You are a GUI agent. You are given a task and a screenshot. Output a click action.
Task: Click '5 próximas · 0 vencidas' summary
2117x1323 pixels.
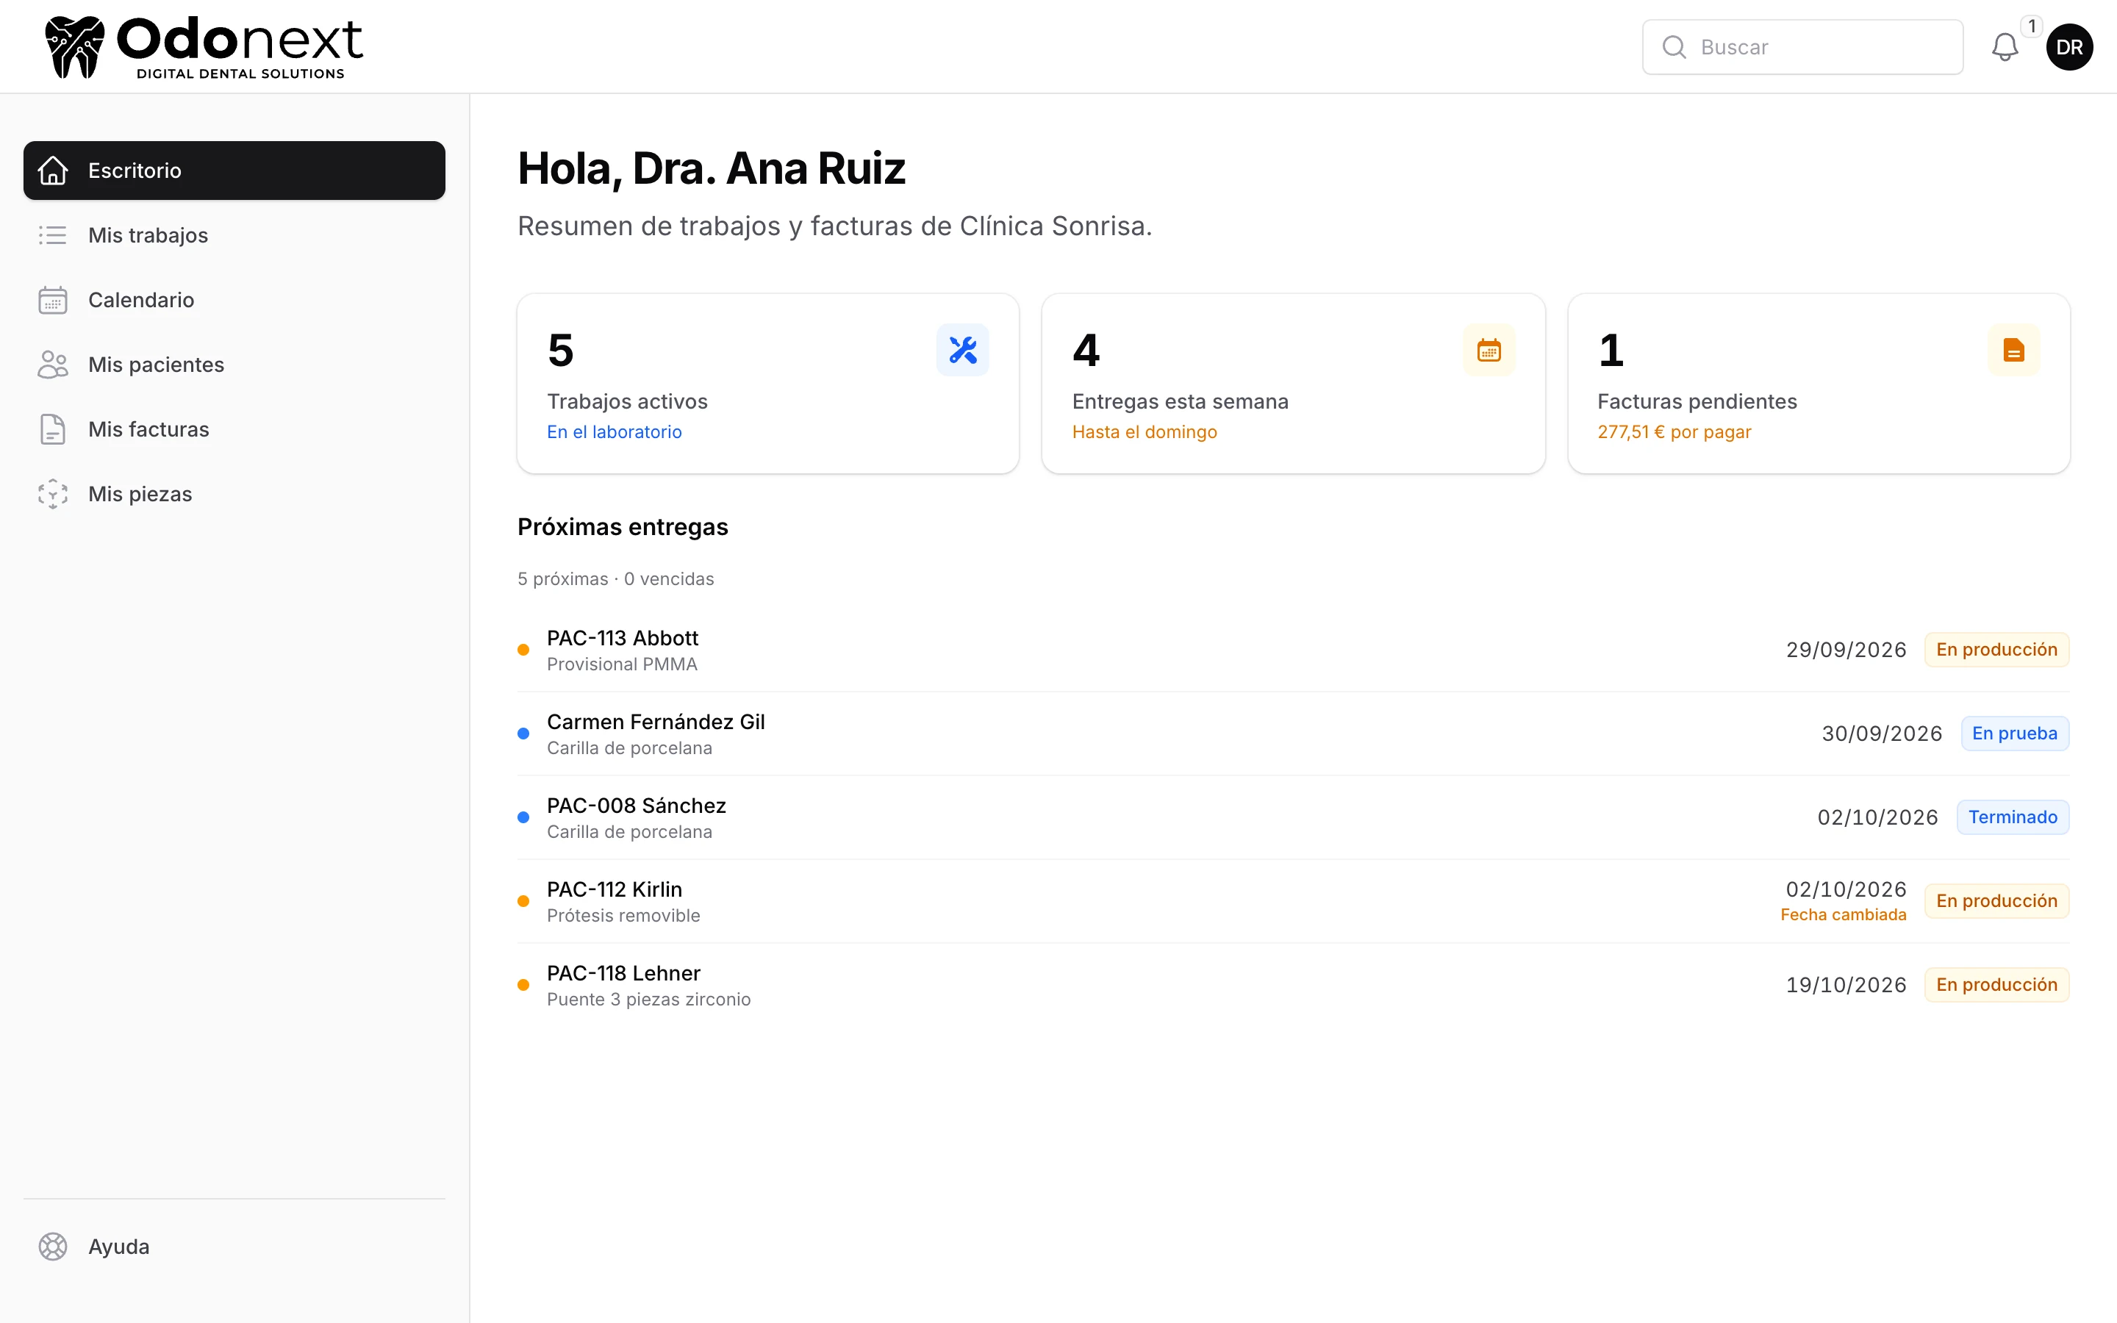tap(615, 579)
